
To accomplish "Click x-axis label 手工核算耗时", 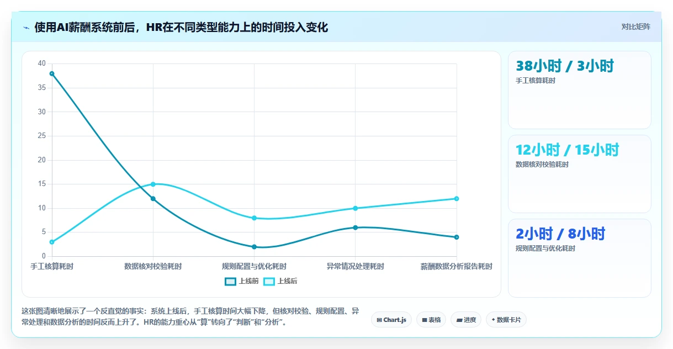I will point(52,266).
